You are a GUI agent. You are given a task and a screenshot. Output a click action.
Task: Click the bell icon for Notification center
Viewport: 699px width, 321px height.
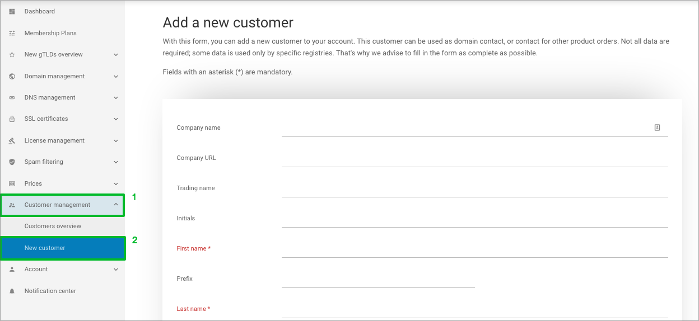[x=12, y=291]
